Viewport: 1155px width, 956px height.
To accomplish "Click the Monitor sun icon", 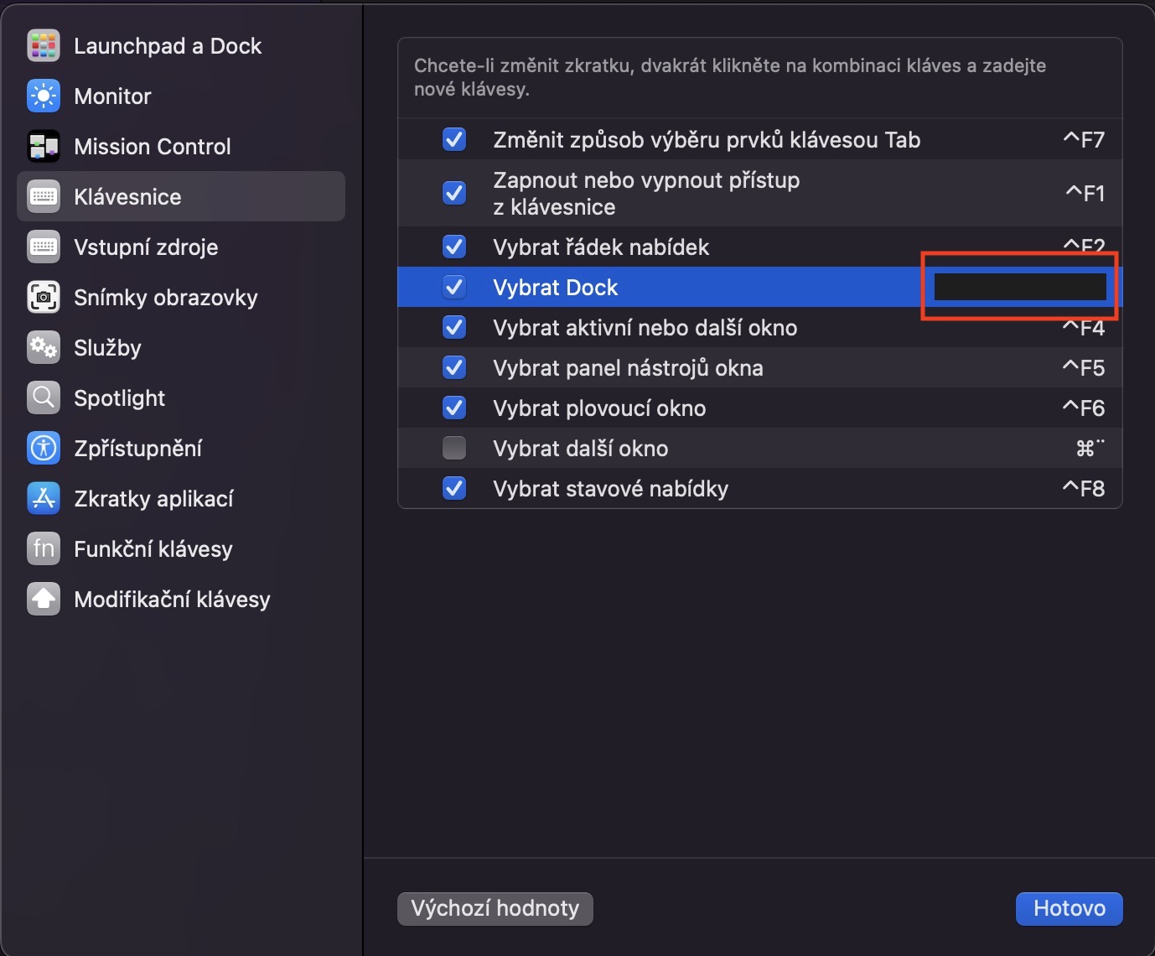I will point(44,96).
